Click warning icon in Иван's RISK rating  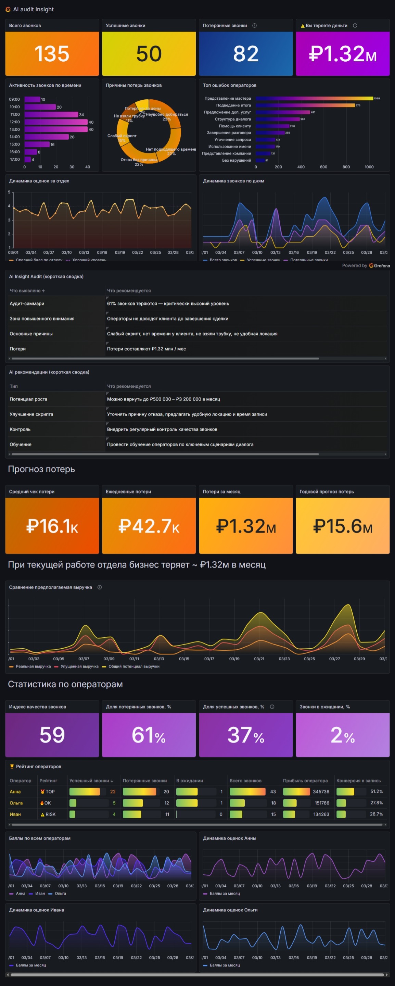(x=42, y=814)
